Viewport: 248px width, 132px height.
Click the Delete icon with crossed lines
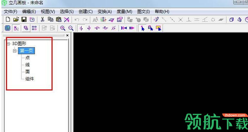67,20
